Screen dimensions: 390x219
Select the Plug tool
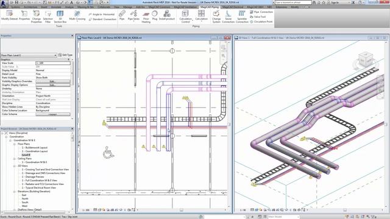tap(155, 15)
